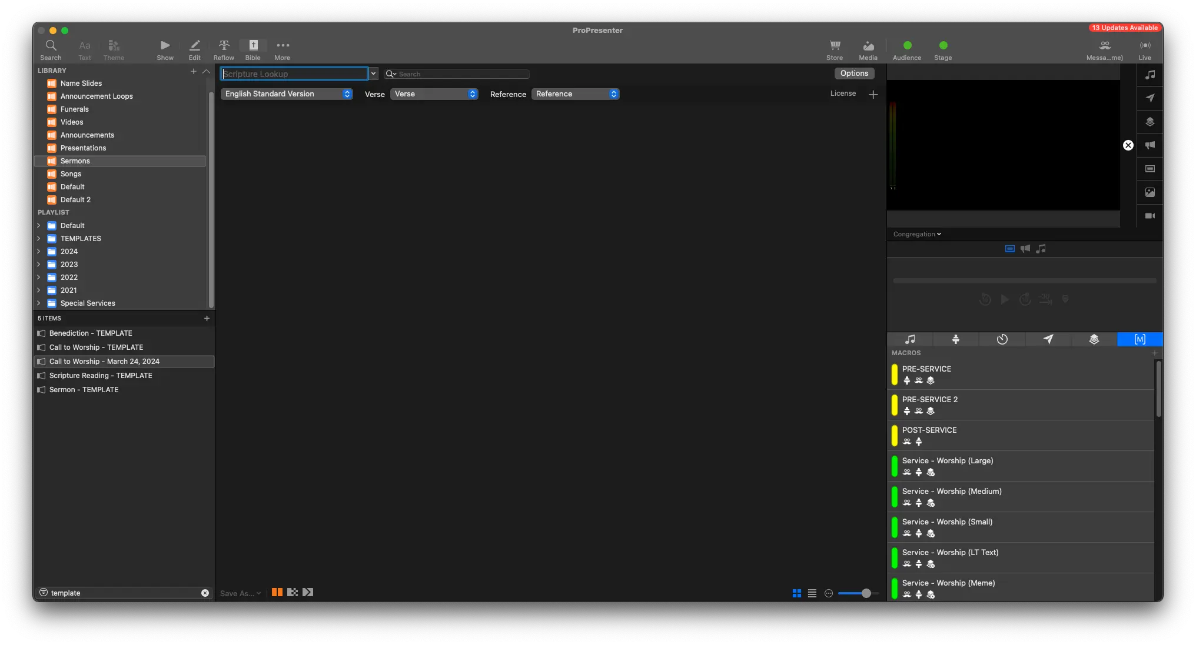1196x645 pixels.
Task: Click the video input clear icon
Action: [x=1150, y=216]
